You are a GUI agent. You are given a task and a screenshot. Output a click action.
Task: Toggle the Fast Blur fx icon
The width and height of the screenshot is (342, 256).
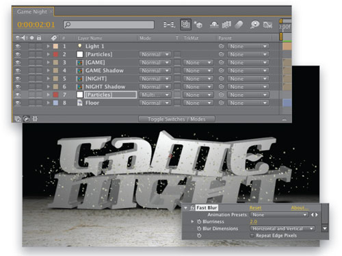click(192, 208)
